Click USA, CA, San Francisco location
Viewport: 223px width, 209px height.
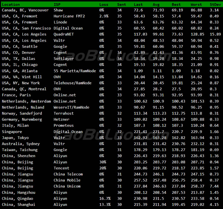point(26,28)
